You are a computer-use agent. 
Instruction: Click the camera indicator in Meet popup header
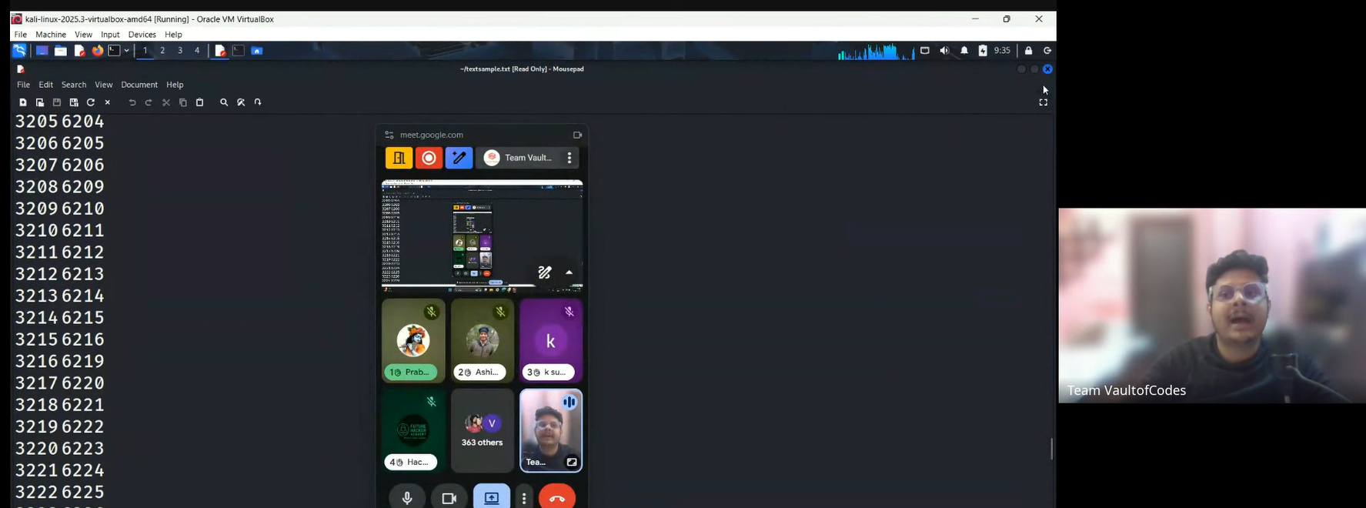coord(577,135)
